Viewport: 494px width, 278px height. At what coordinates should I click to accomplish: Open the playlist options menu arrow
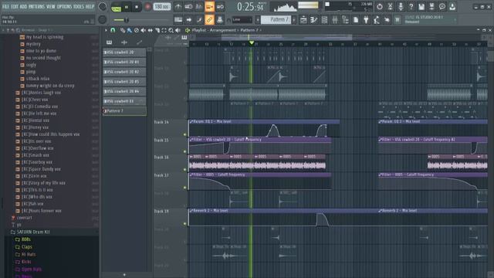tap(106, 30)
